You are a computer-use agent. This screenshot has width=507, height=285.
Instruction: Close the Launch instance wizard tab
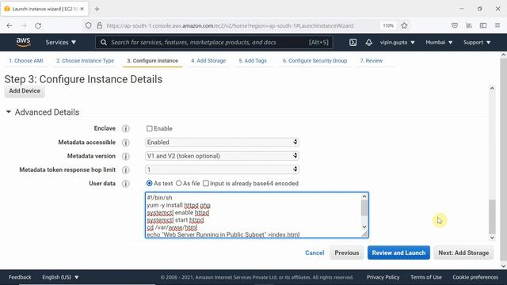pyautogui.click(x=82, y=9)
